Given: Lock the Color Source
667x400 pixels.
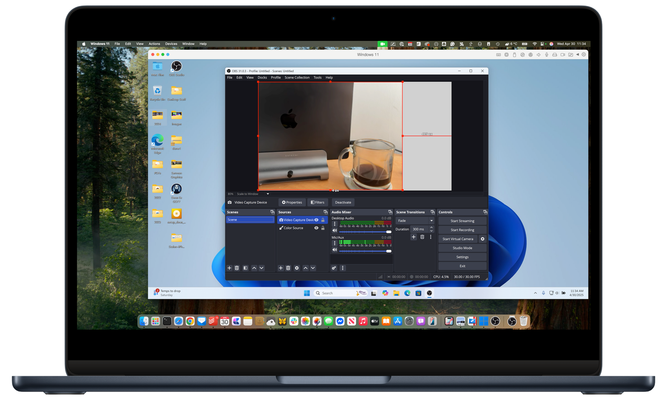Looking at the screenshot, I should tap(323, 228).
